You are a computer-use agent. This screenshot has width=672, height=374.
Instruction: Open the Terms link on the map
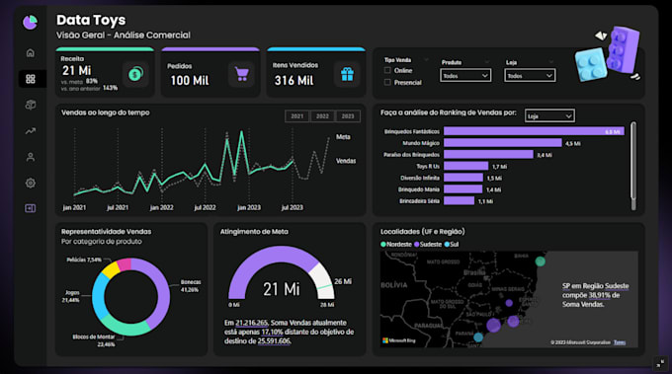pos(620,342)
